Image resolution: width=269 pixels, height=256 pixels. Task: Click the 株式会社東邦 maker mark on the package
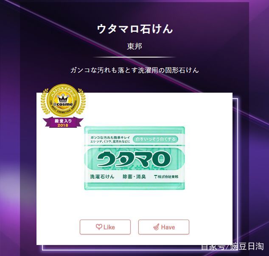click(166, 177)
